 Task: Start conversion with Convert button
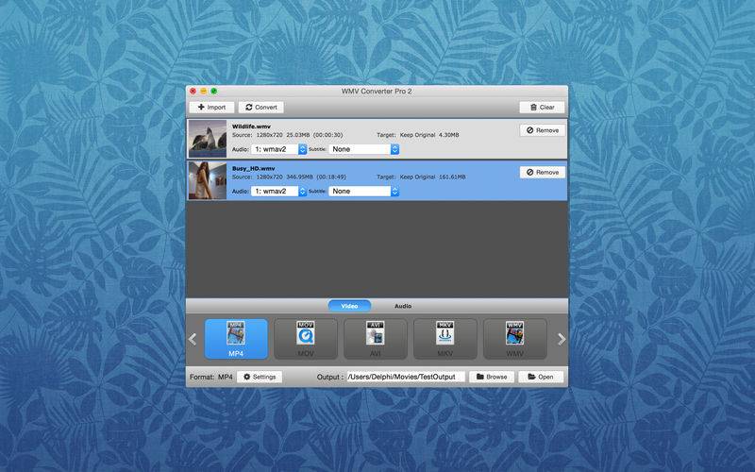(x=261, y=107)
